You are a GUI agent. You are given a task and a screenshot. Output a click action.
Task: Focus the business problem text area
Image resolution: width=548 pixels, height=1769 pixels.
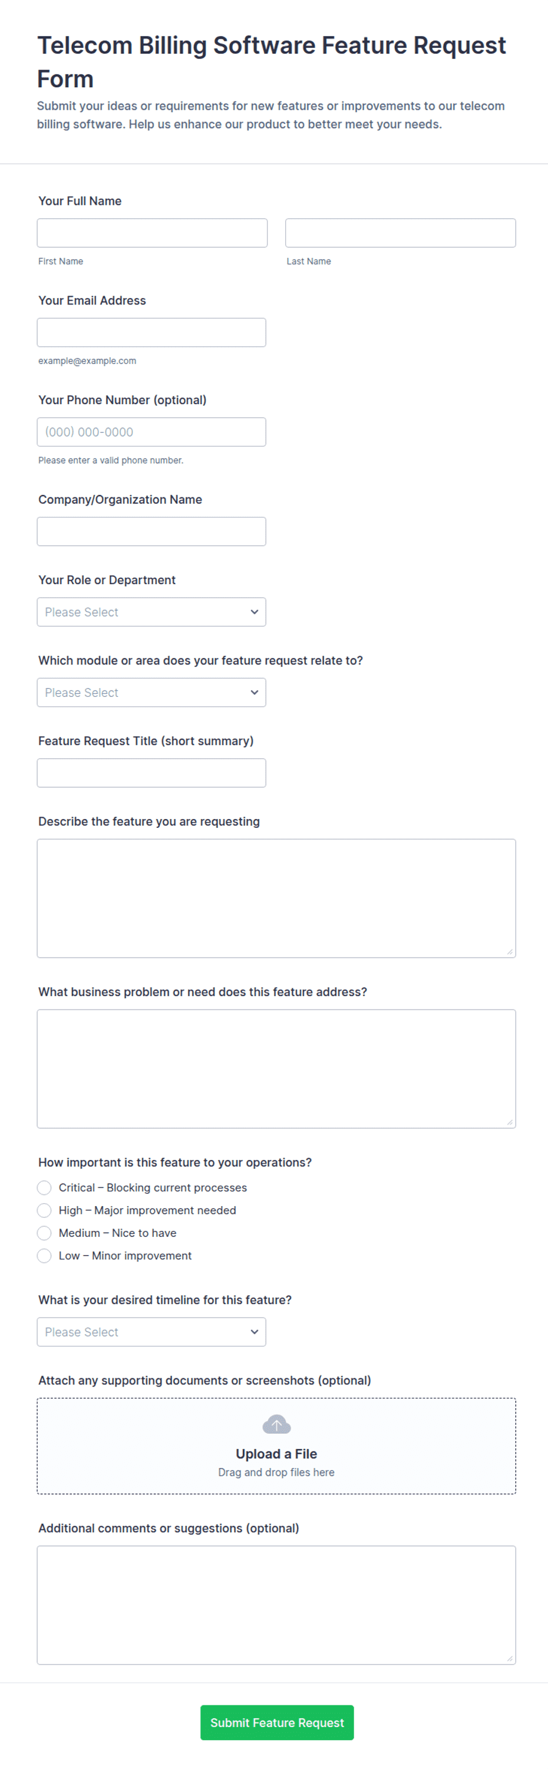tap(276, 1069)
